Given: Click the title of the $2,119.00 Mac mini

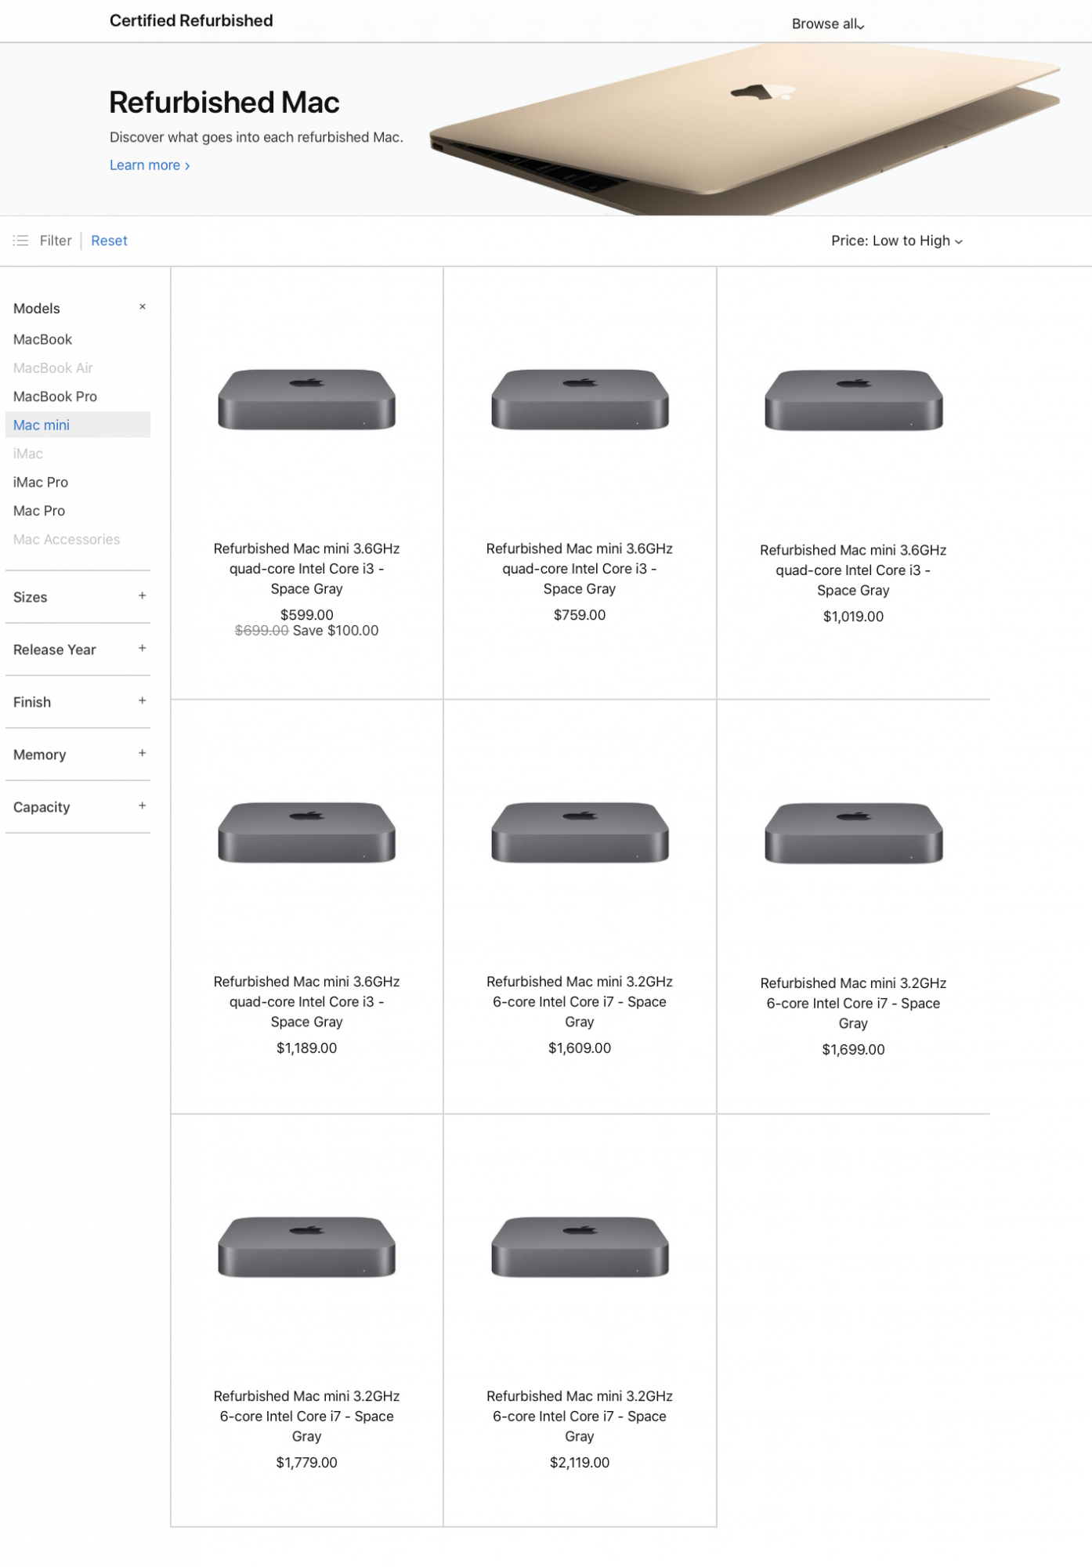Looking at the screenshot, I should coord(580,1417).
